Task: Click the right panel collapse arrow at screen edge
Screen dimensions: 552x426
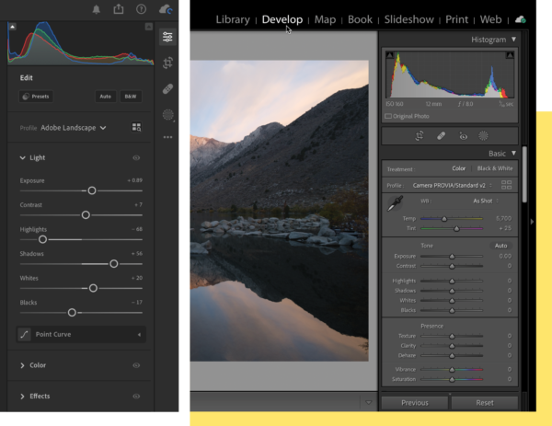Action: (x=532, y=222)
